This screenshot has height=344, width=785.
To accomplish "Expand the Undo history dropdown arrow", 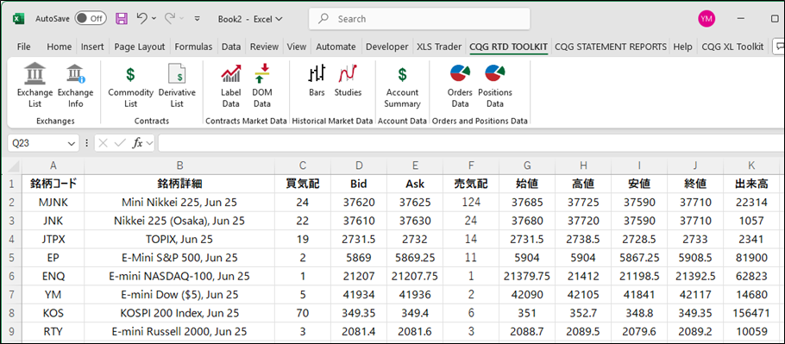I will tap(154, 19).
